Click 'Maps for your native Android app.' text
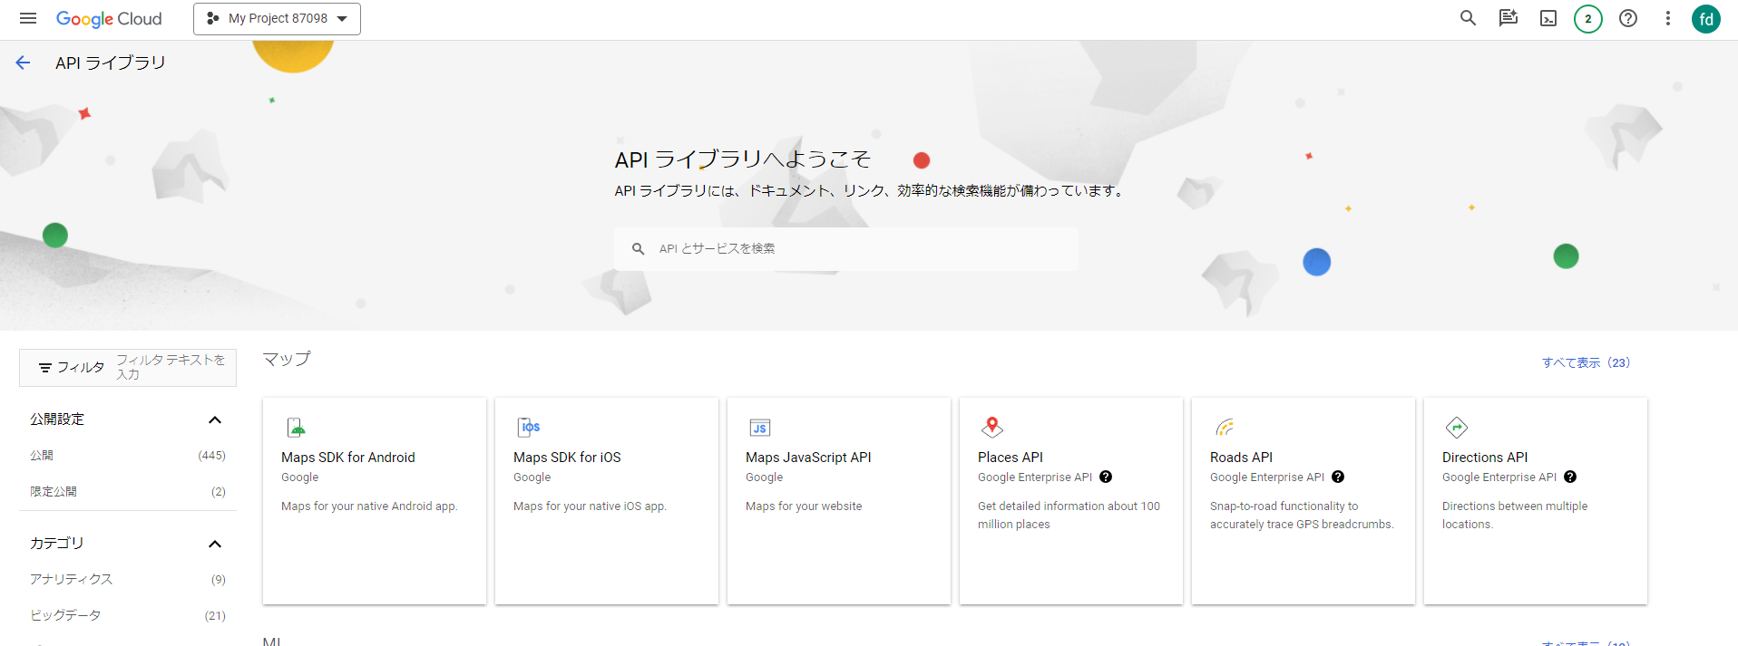 click(369, 506)
